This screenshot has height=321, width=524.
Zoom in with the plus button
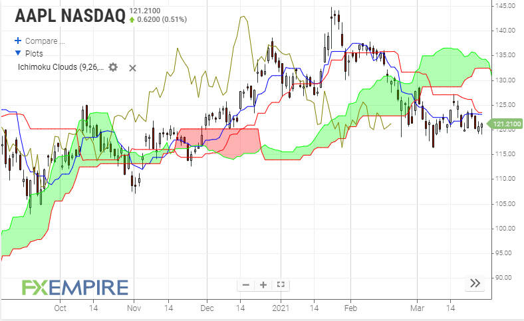click(x=263, y=285)
